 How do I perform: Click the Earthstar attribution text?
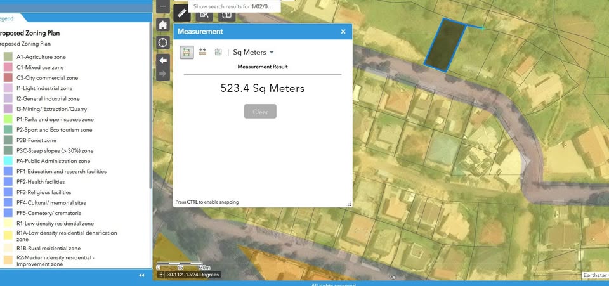(594, 275)
